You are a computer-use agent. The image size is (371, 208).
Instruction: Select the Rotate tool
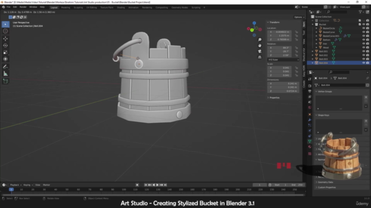pos(5,46)
